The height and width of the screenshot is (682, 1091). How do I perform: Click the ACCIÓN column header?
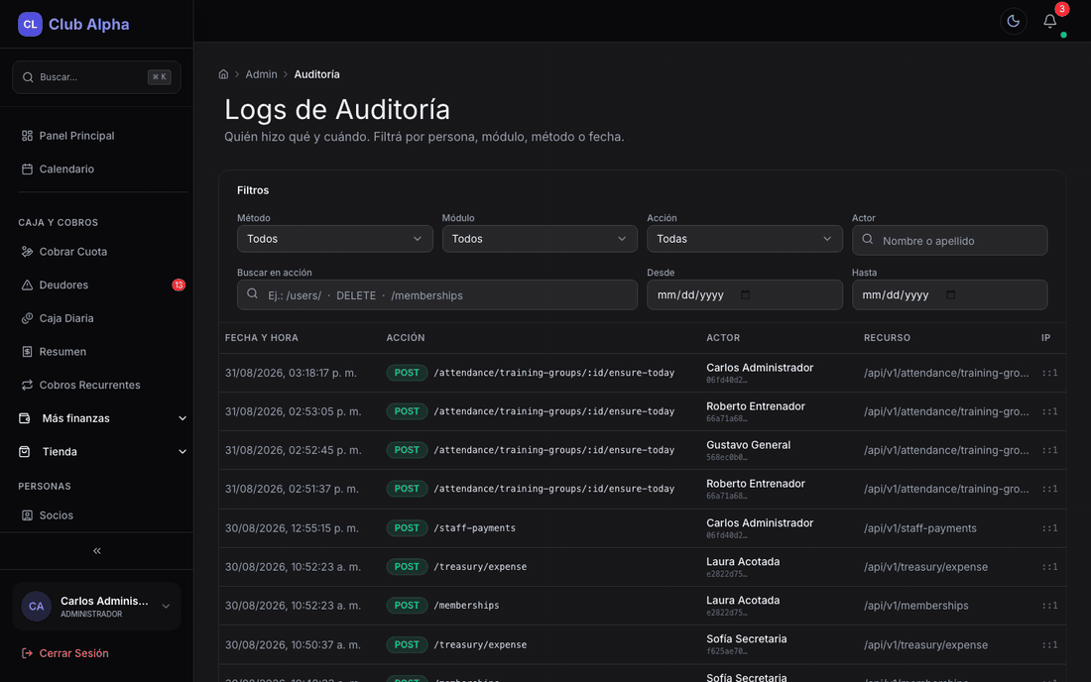406,338
